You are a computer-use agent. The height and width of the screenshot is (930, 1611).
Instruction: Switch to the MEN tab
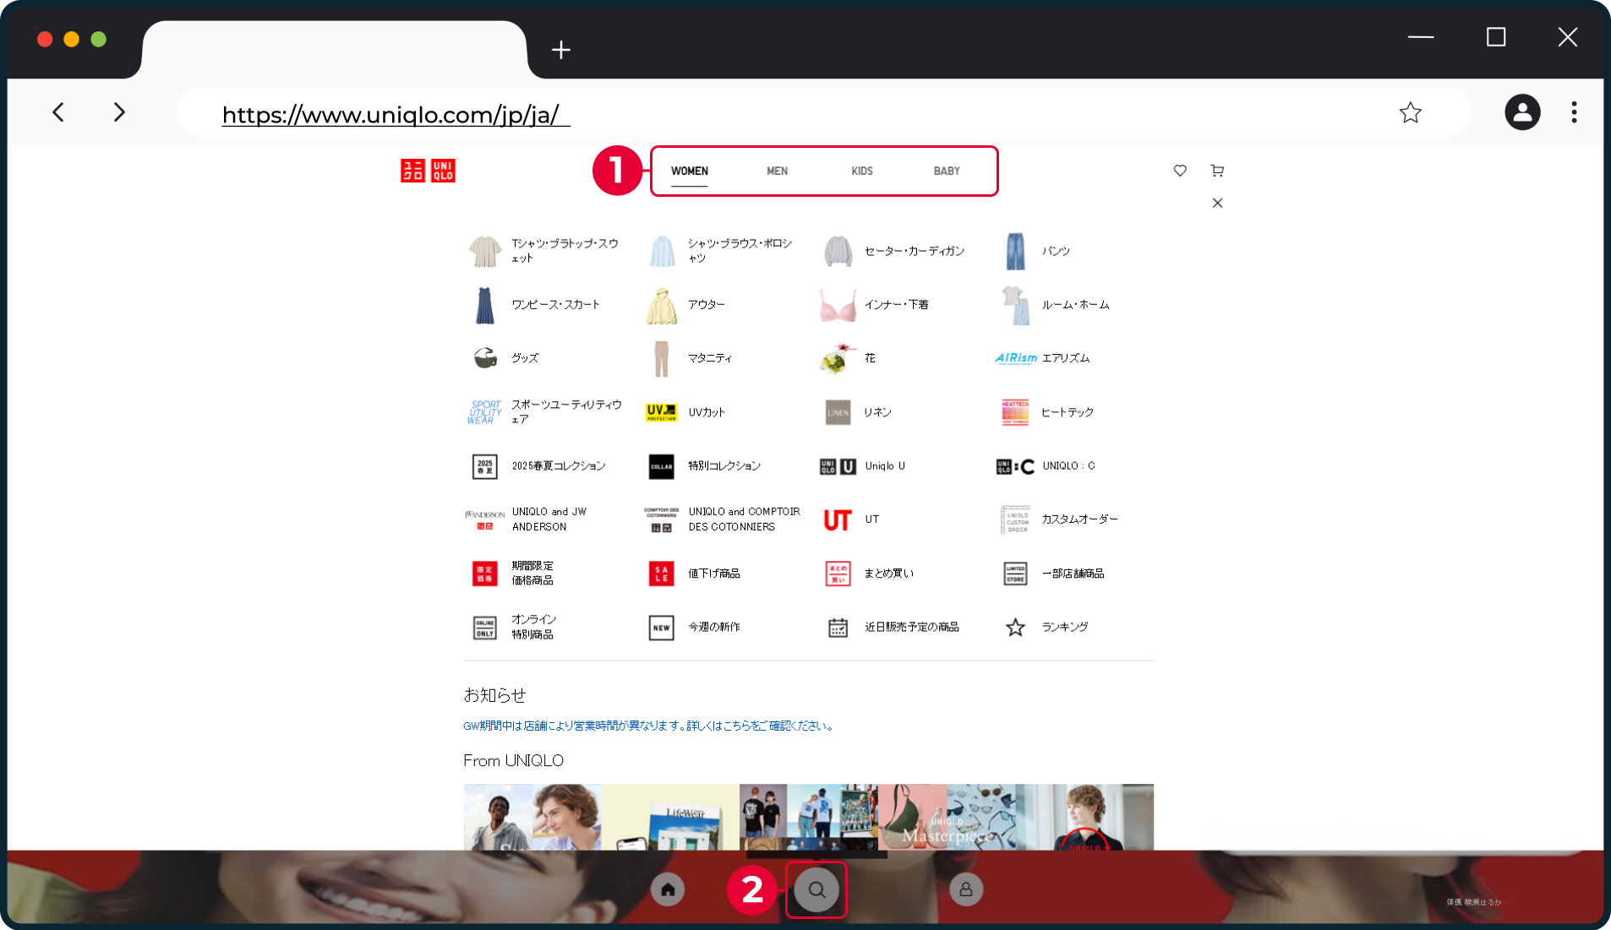777,171
